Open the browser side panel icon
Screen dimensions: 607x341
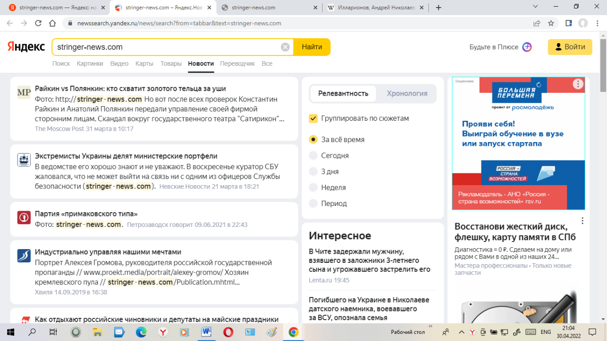569,23
